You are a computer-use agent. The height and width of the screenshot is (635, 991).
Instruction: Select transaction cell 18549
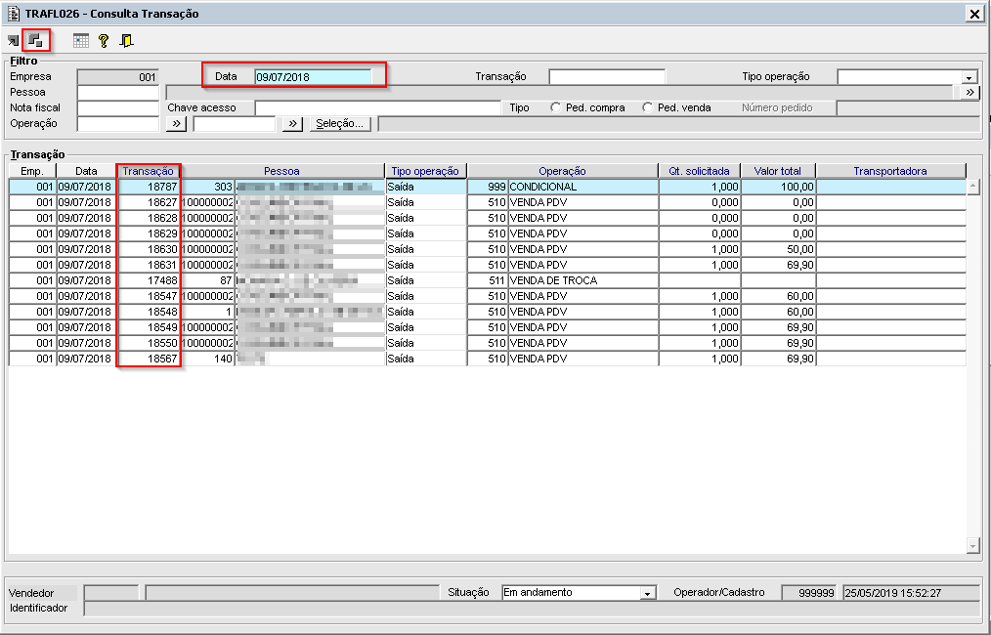(x=149, y=327)
